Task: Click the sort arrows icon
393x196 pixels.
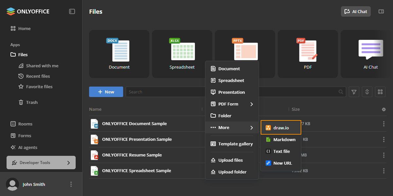Action: tap(367, 92)
